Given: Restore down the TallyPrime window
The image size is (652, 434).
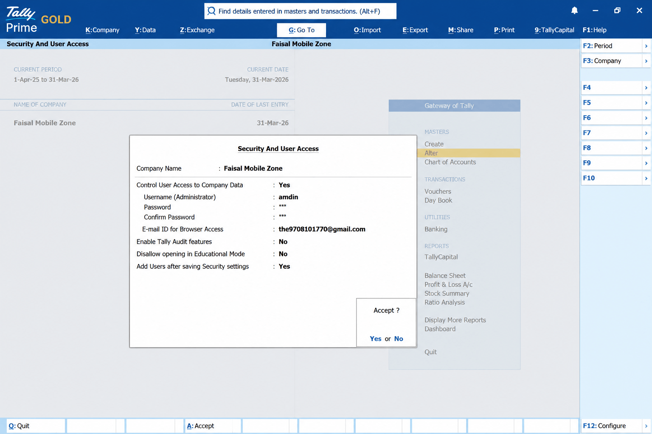Looking at the screenshot, I should pos(617,11).
